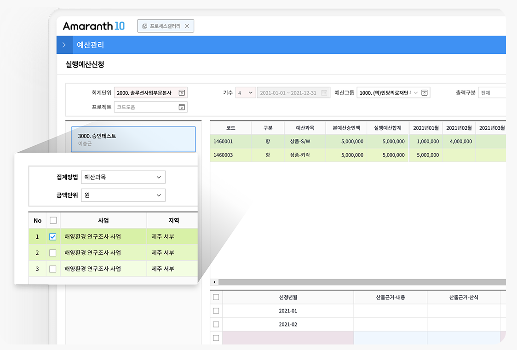Click the 코드 column header
The height and width of the screenshot is (350, 517).
click(231, 128)
